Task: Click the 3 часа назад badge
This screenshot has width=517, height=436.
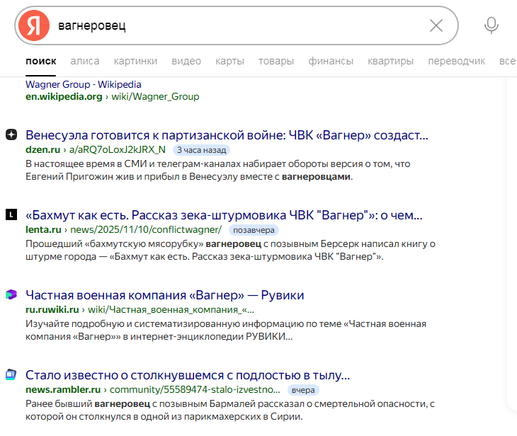Action: (x=201, y=150)
